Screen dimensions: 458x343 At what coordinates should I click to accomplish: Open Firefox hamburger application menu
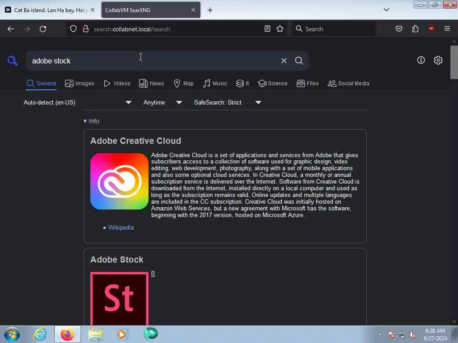447,29
